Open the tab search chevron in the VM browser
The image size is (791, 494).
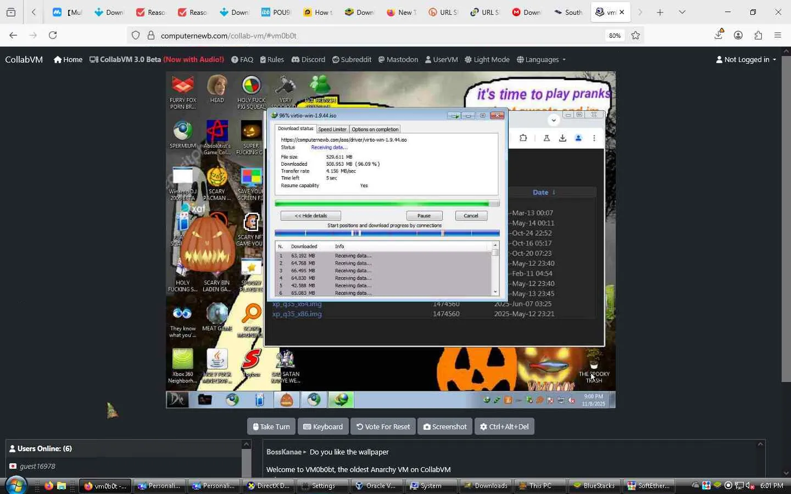(x=553, y=120)
